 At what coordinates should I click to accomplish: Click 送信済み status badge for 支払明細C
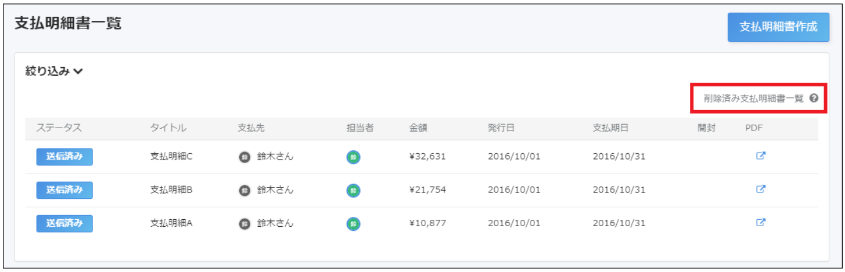(x=64, y=157)
